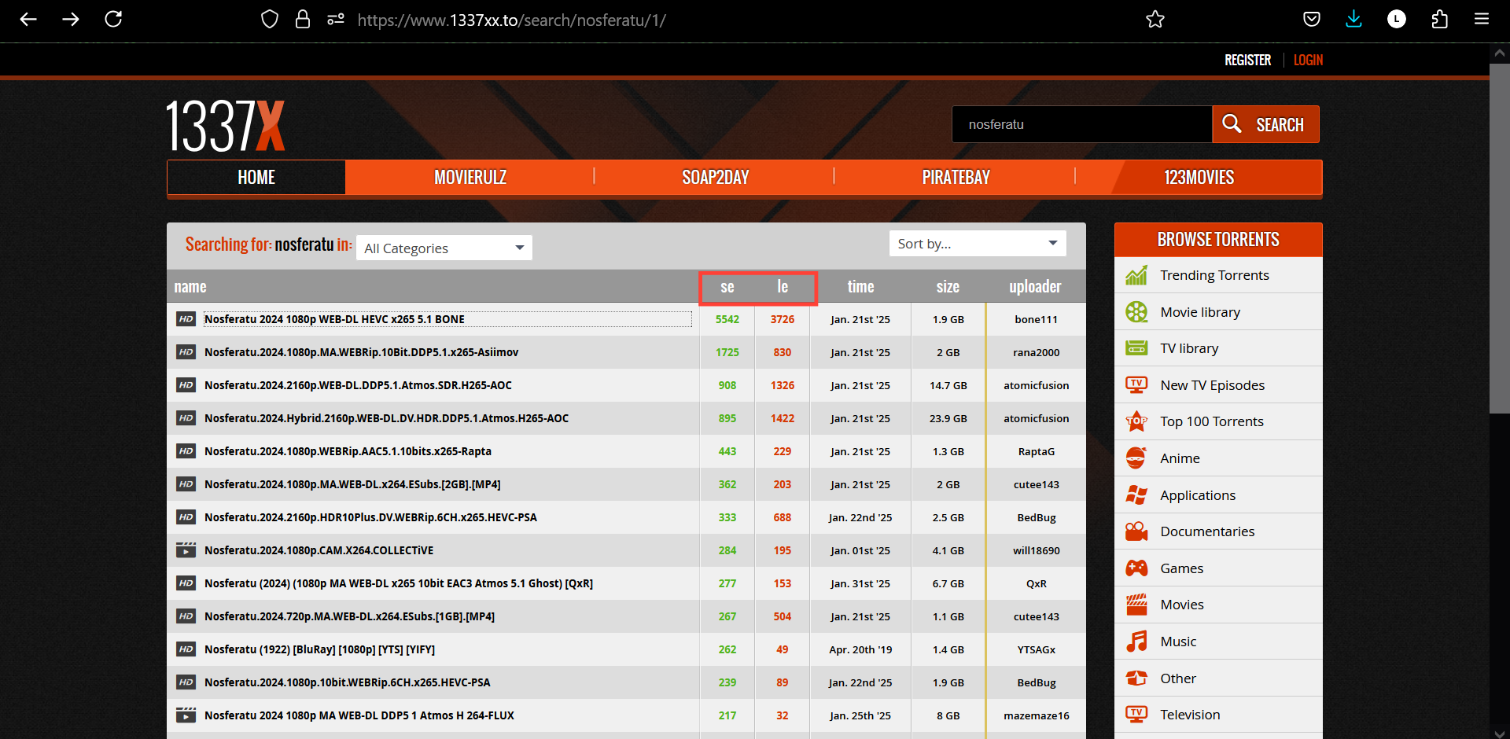Screen dimensions: 1510x739
Task: Click the browser account avatar icon
Action: point(1397,20)
